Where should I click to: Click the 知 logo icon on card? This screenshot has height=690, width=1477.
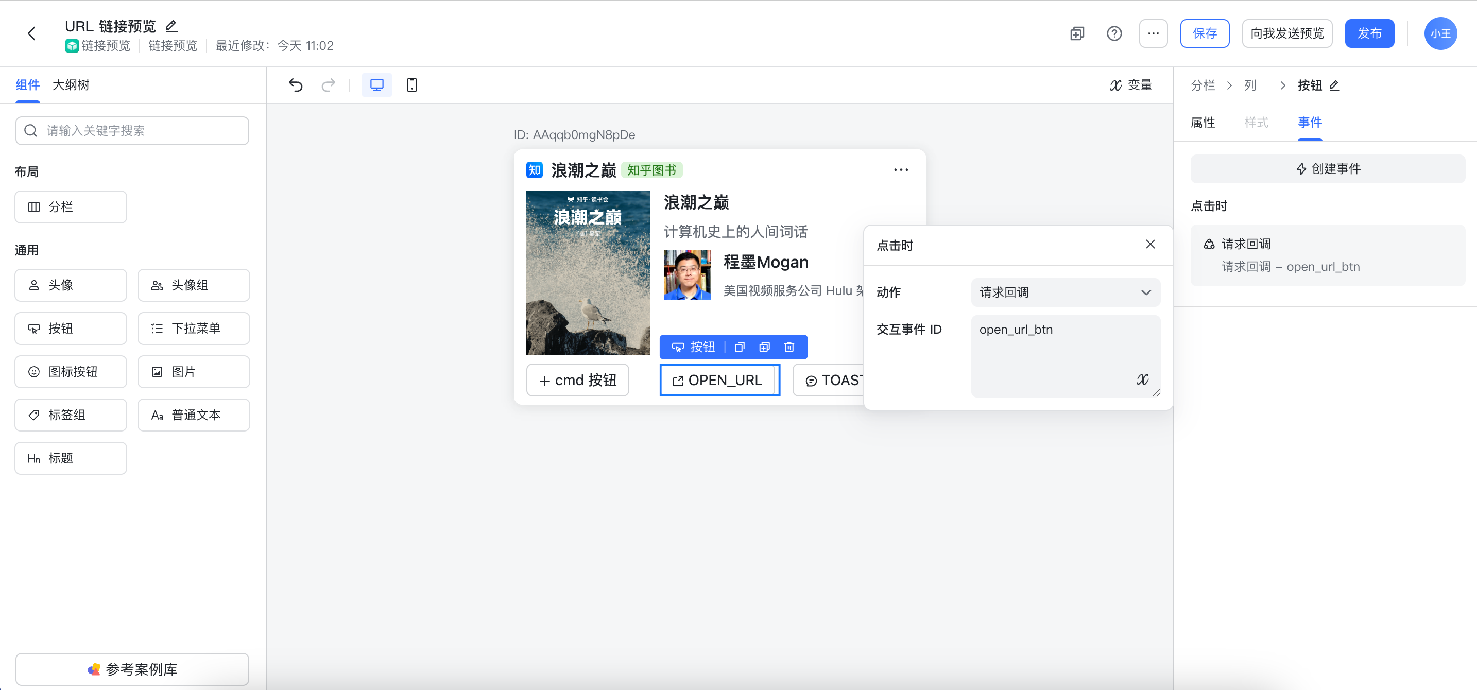pos(535,170)
